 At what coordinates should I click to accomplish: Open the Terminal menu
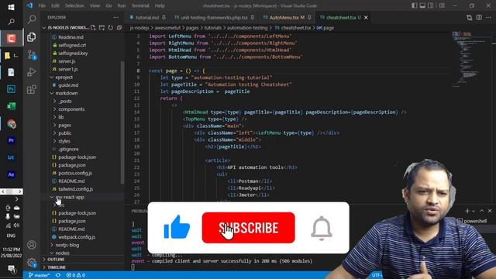(140, 5)
